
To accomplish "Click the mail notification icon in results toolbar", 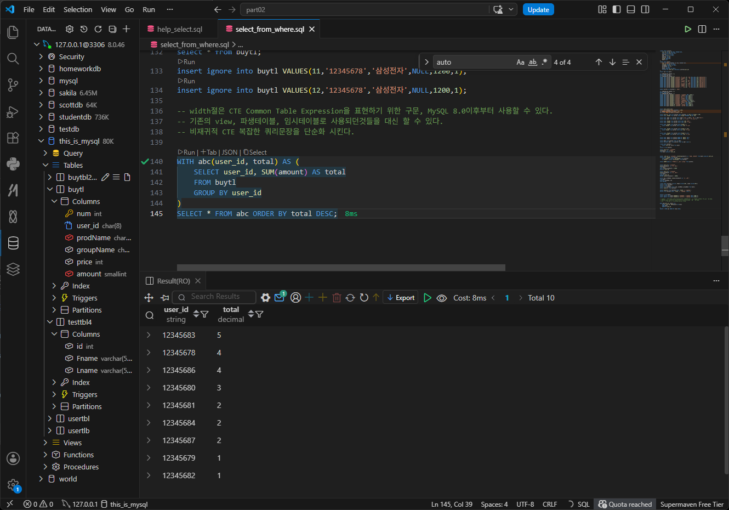I will point(280,297).
